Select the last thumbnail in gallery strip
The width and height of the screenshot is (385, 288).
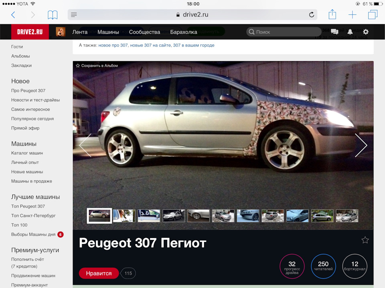coord(347,216)
